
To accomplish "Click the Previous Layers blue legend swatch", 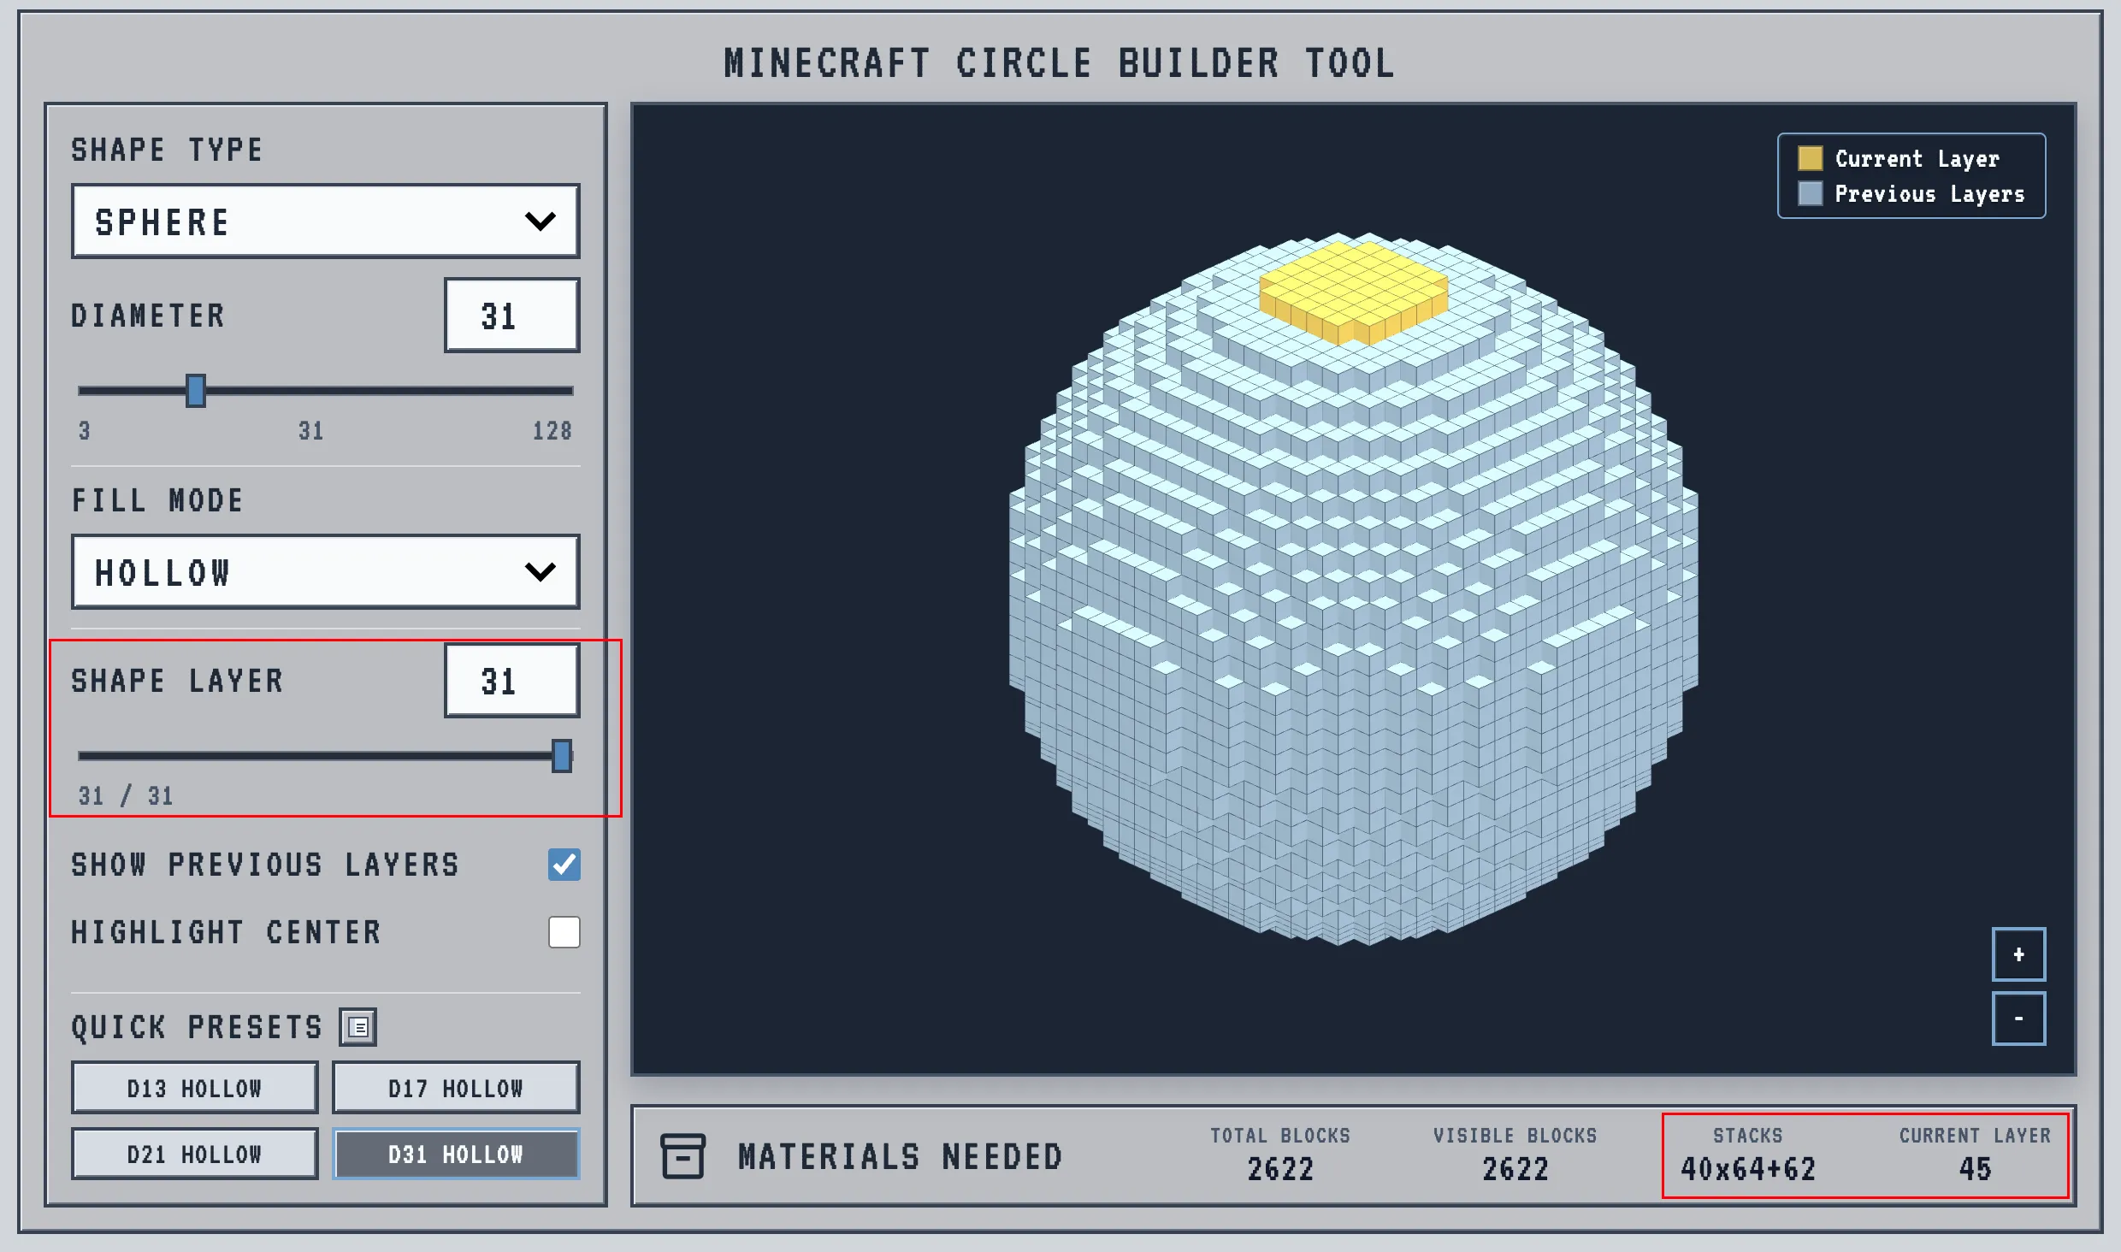I will [1810, 193].
